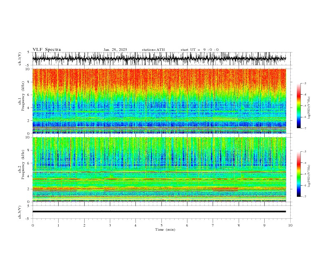This screenshot has height=253, width=327.
Task: Click the ch.1 "Frequency (kHz)" axis label
Action: point(23,96)
